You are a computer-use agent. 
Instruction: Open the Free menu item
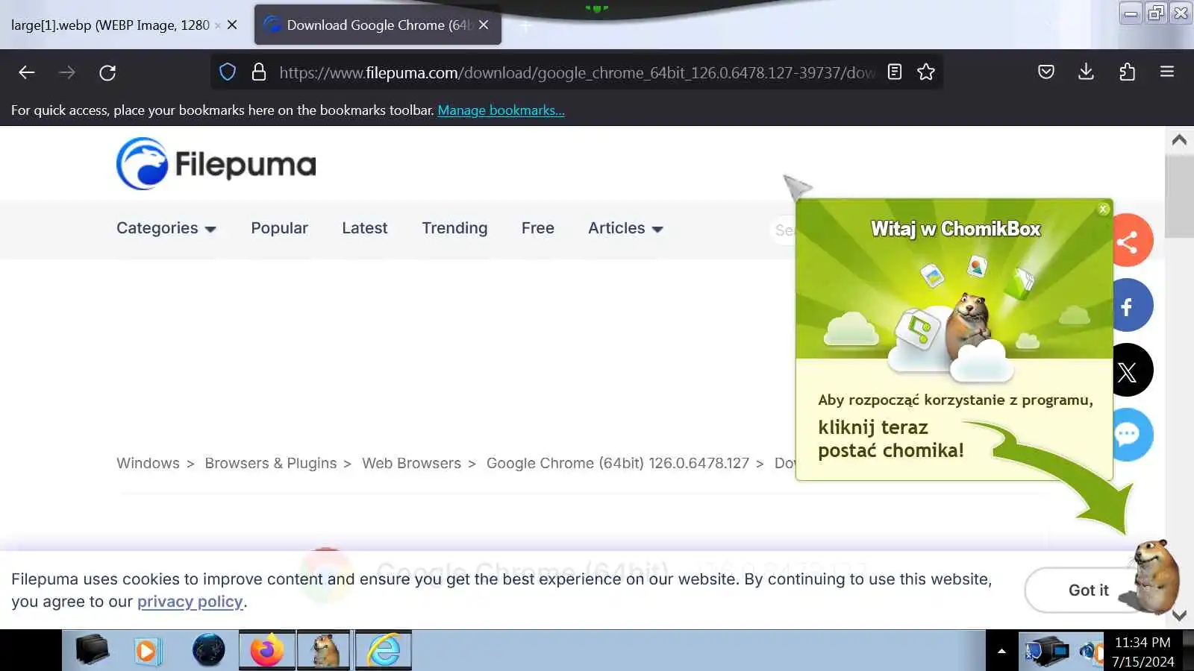[538, 228]
